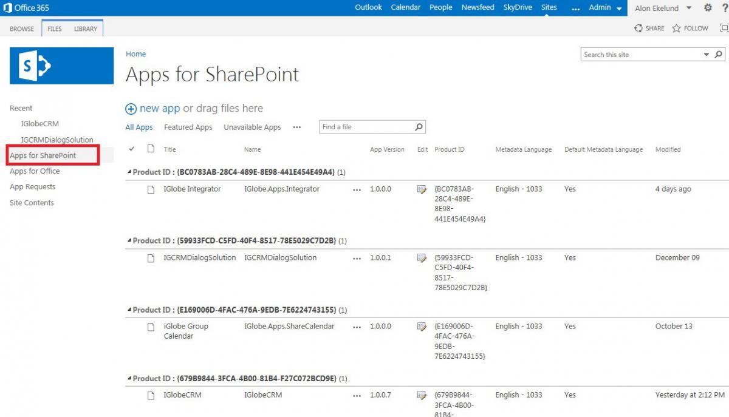Open Sites in top navigation
This screenshot has width=729, height=417.
[x=549, y=7]
